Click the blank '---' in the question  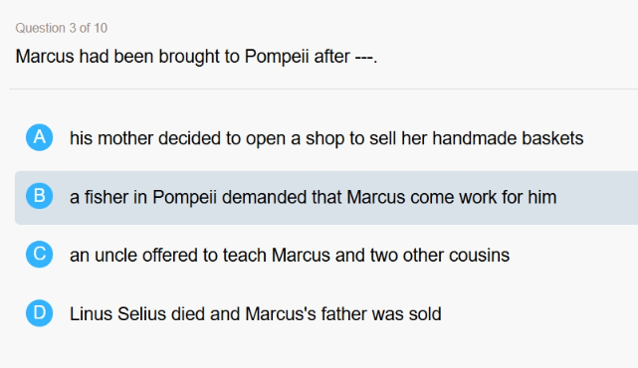coord(364,57)
